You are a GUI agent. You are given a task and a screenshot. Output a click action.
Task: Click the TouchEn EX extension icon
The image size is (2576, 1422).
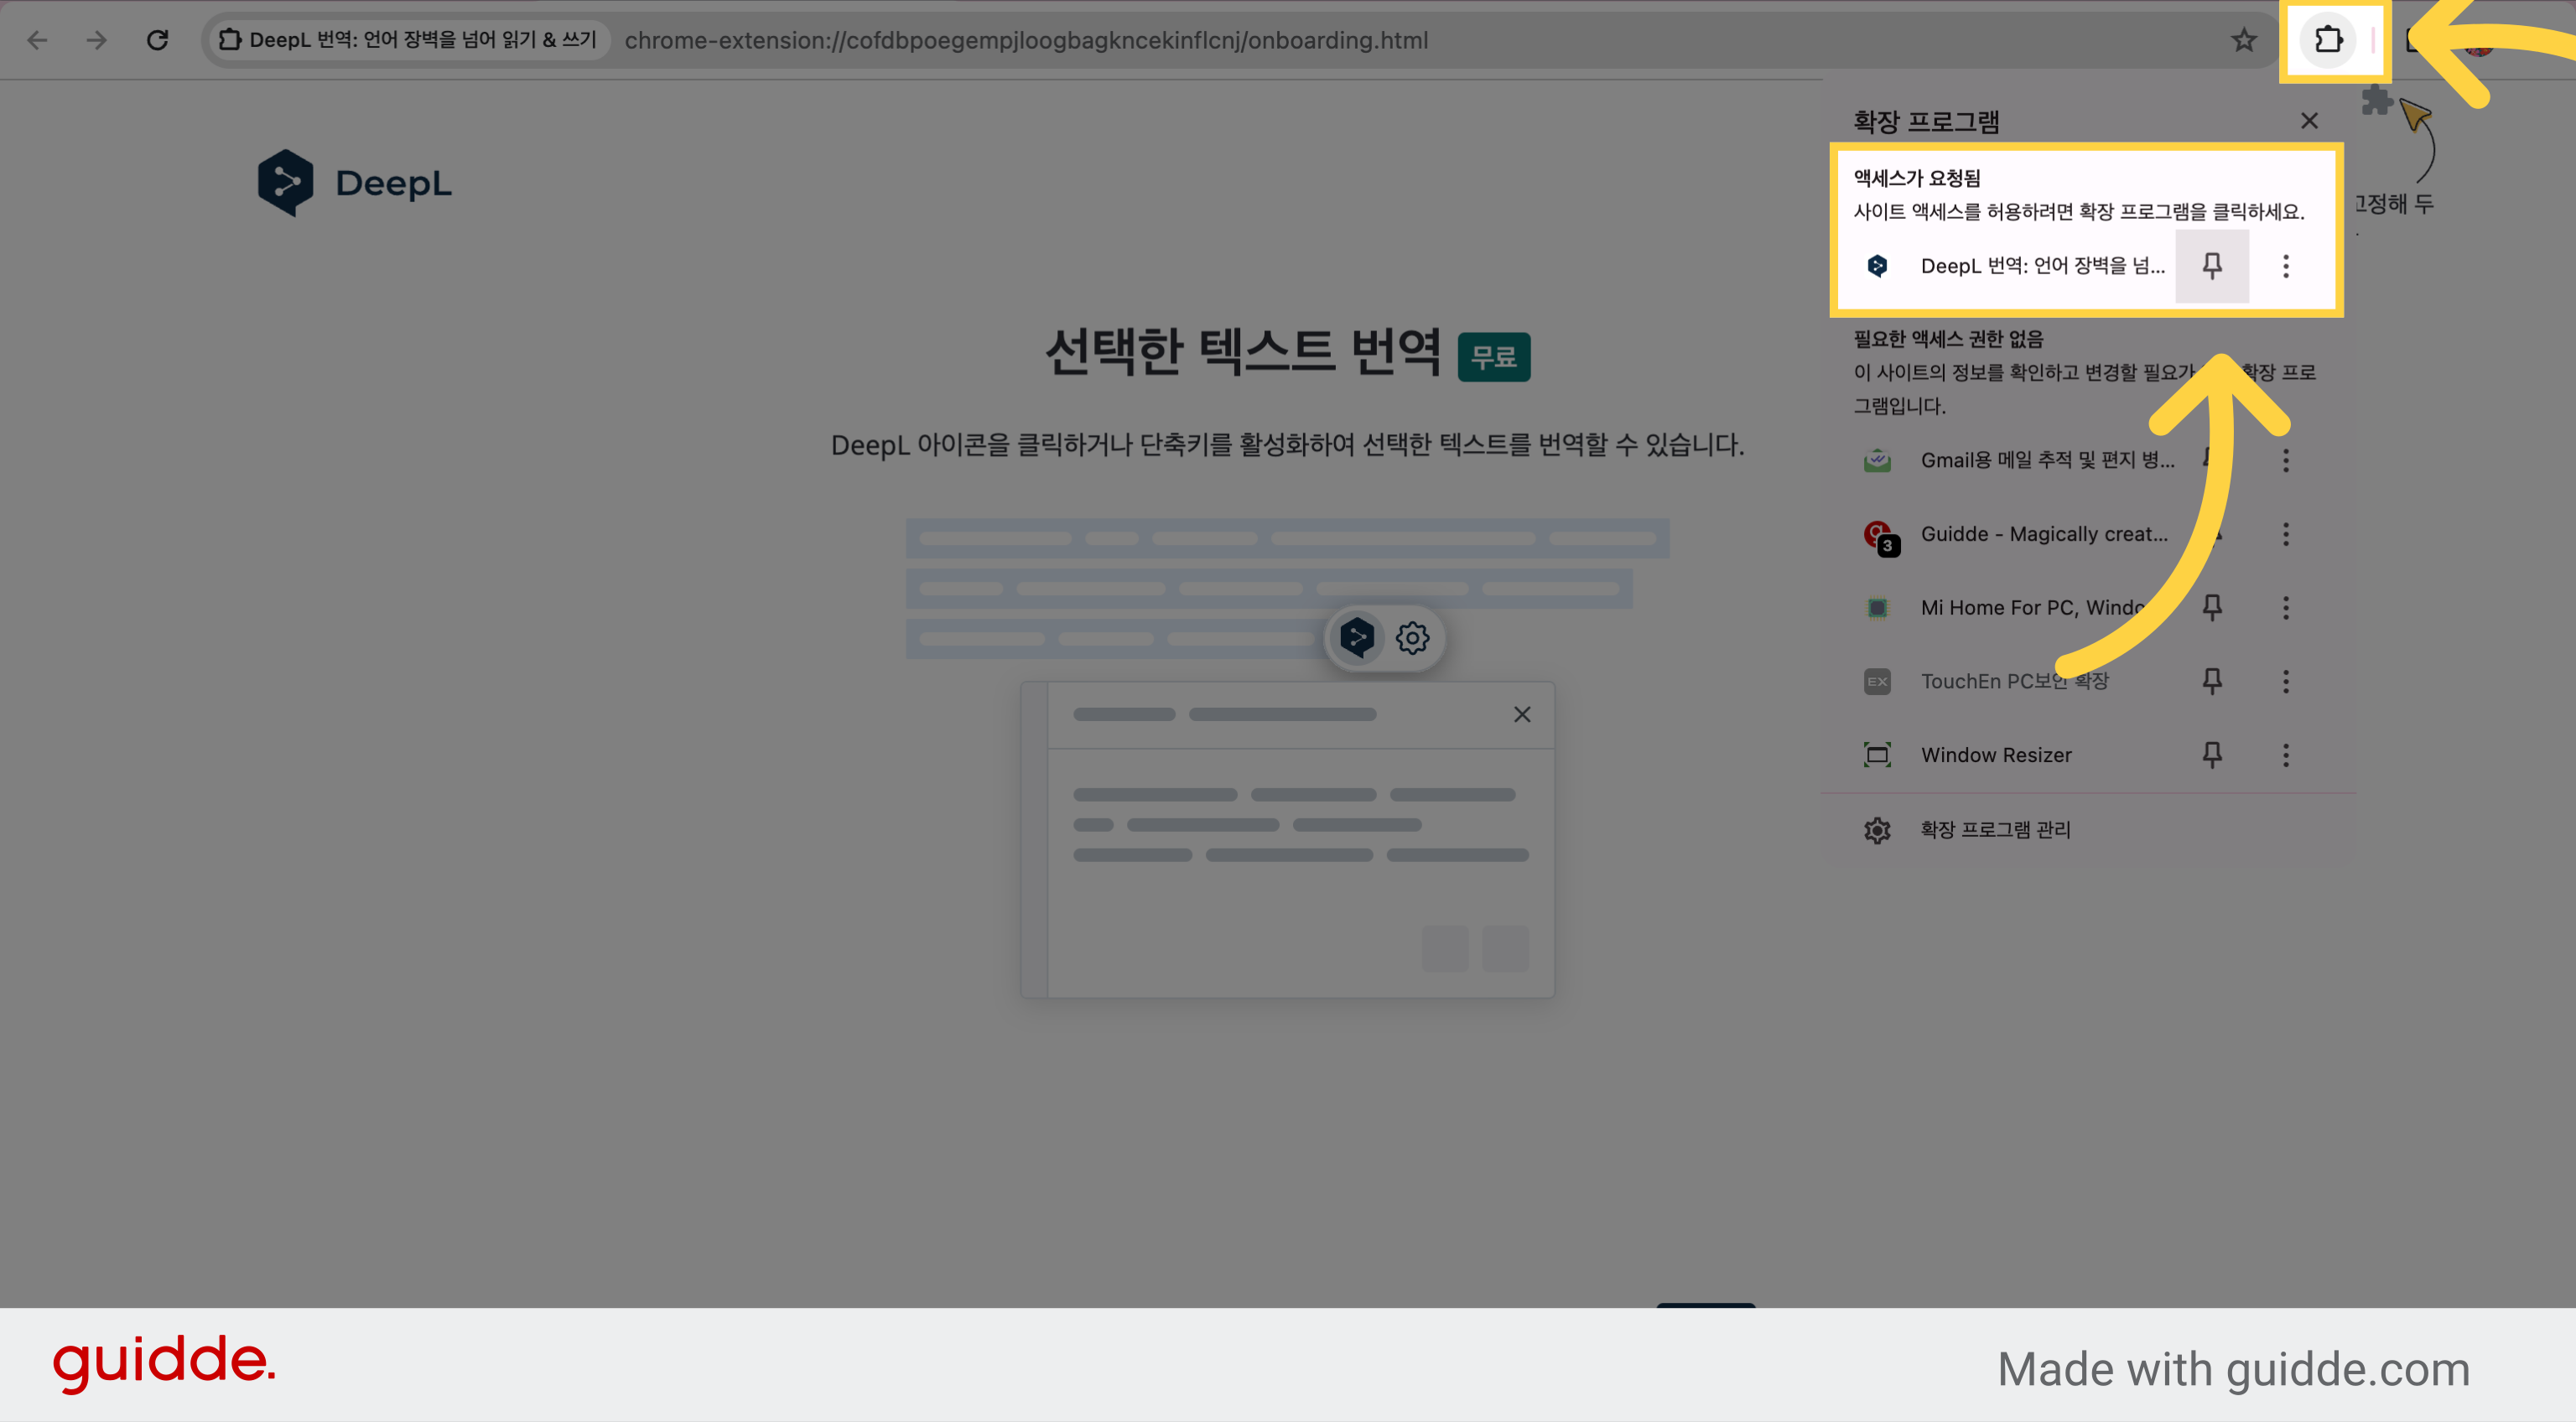click(x=1877, y=681)
